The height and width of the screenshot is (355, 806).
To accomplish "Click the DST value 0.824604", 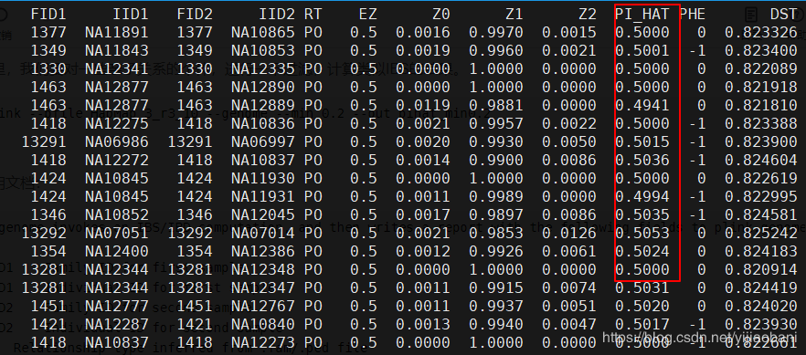I will click(760, 160).
